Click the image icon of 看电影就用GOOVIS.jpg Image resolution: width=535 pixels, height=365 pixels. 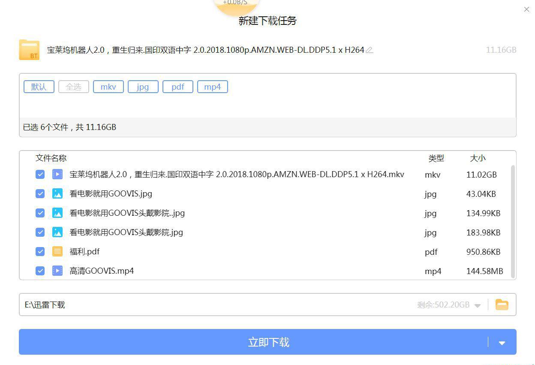[x=57, y=193]
